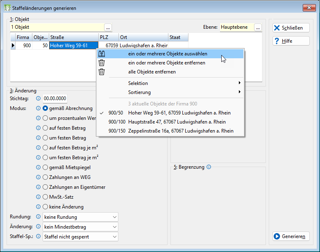Select 'auf festen Betrag' radio button

(45, 128)
